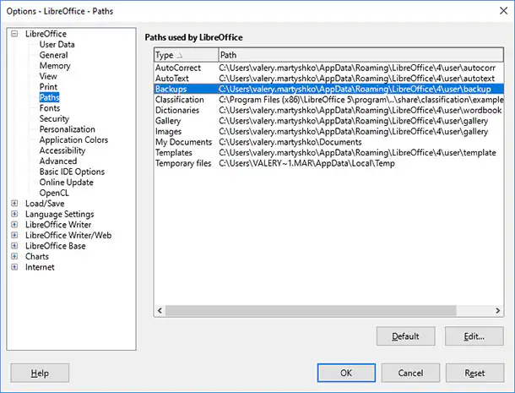
Task: Open the Fonts options page
Action: pos(50,108)
